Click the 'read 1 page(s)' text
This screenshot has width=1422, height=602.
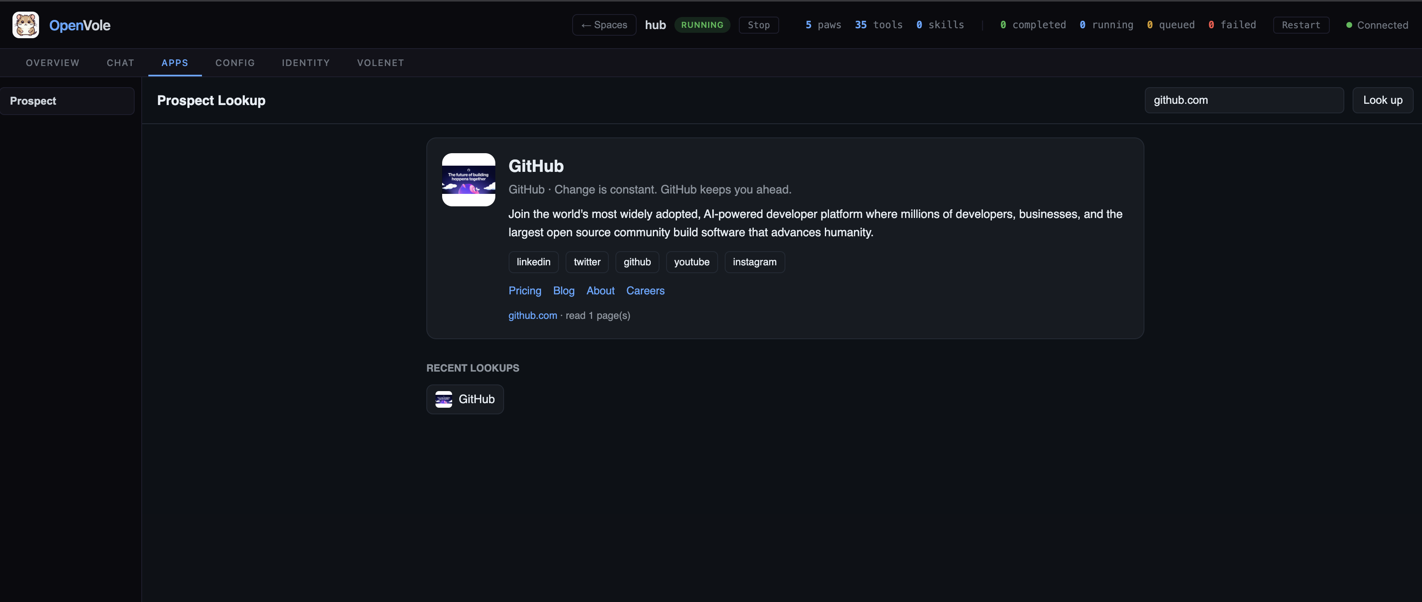(x=598, y=316)
